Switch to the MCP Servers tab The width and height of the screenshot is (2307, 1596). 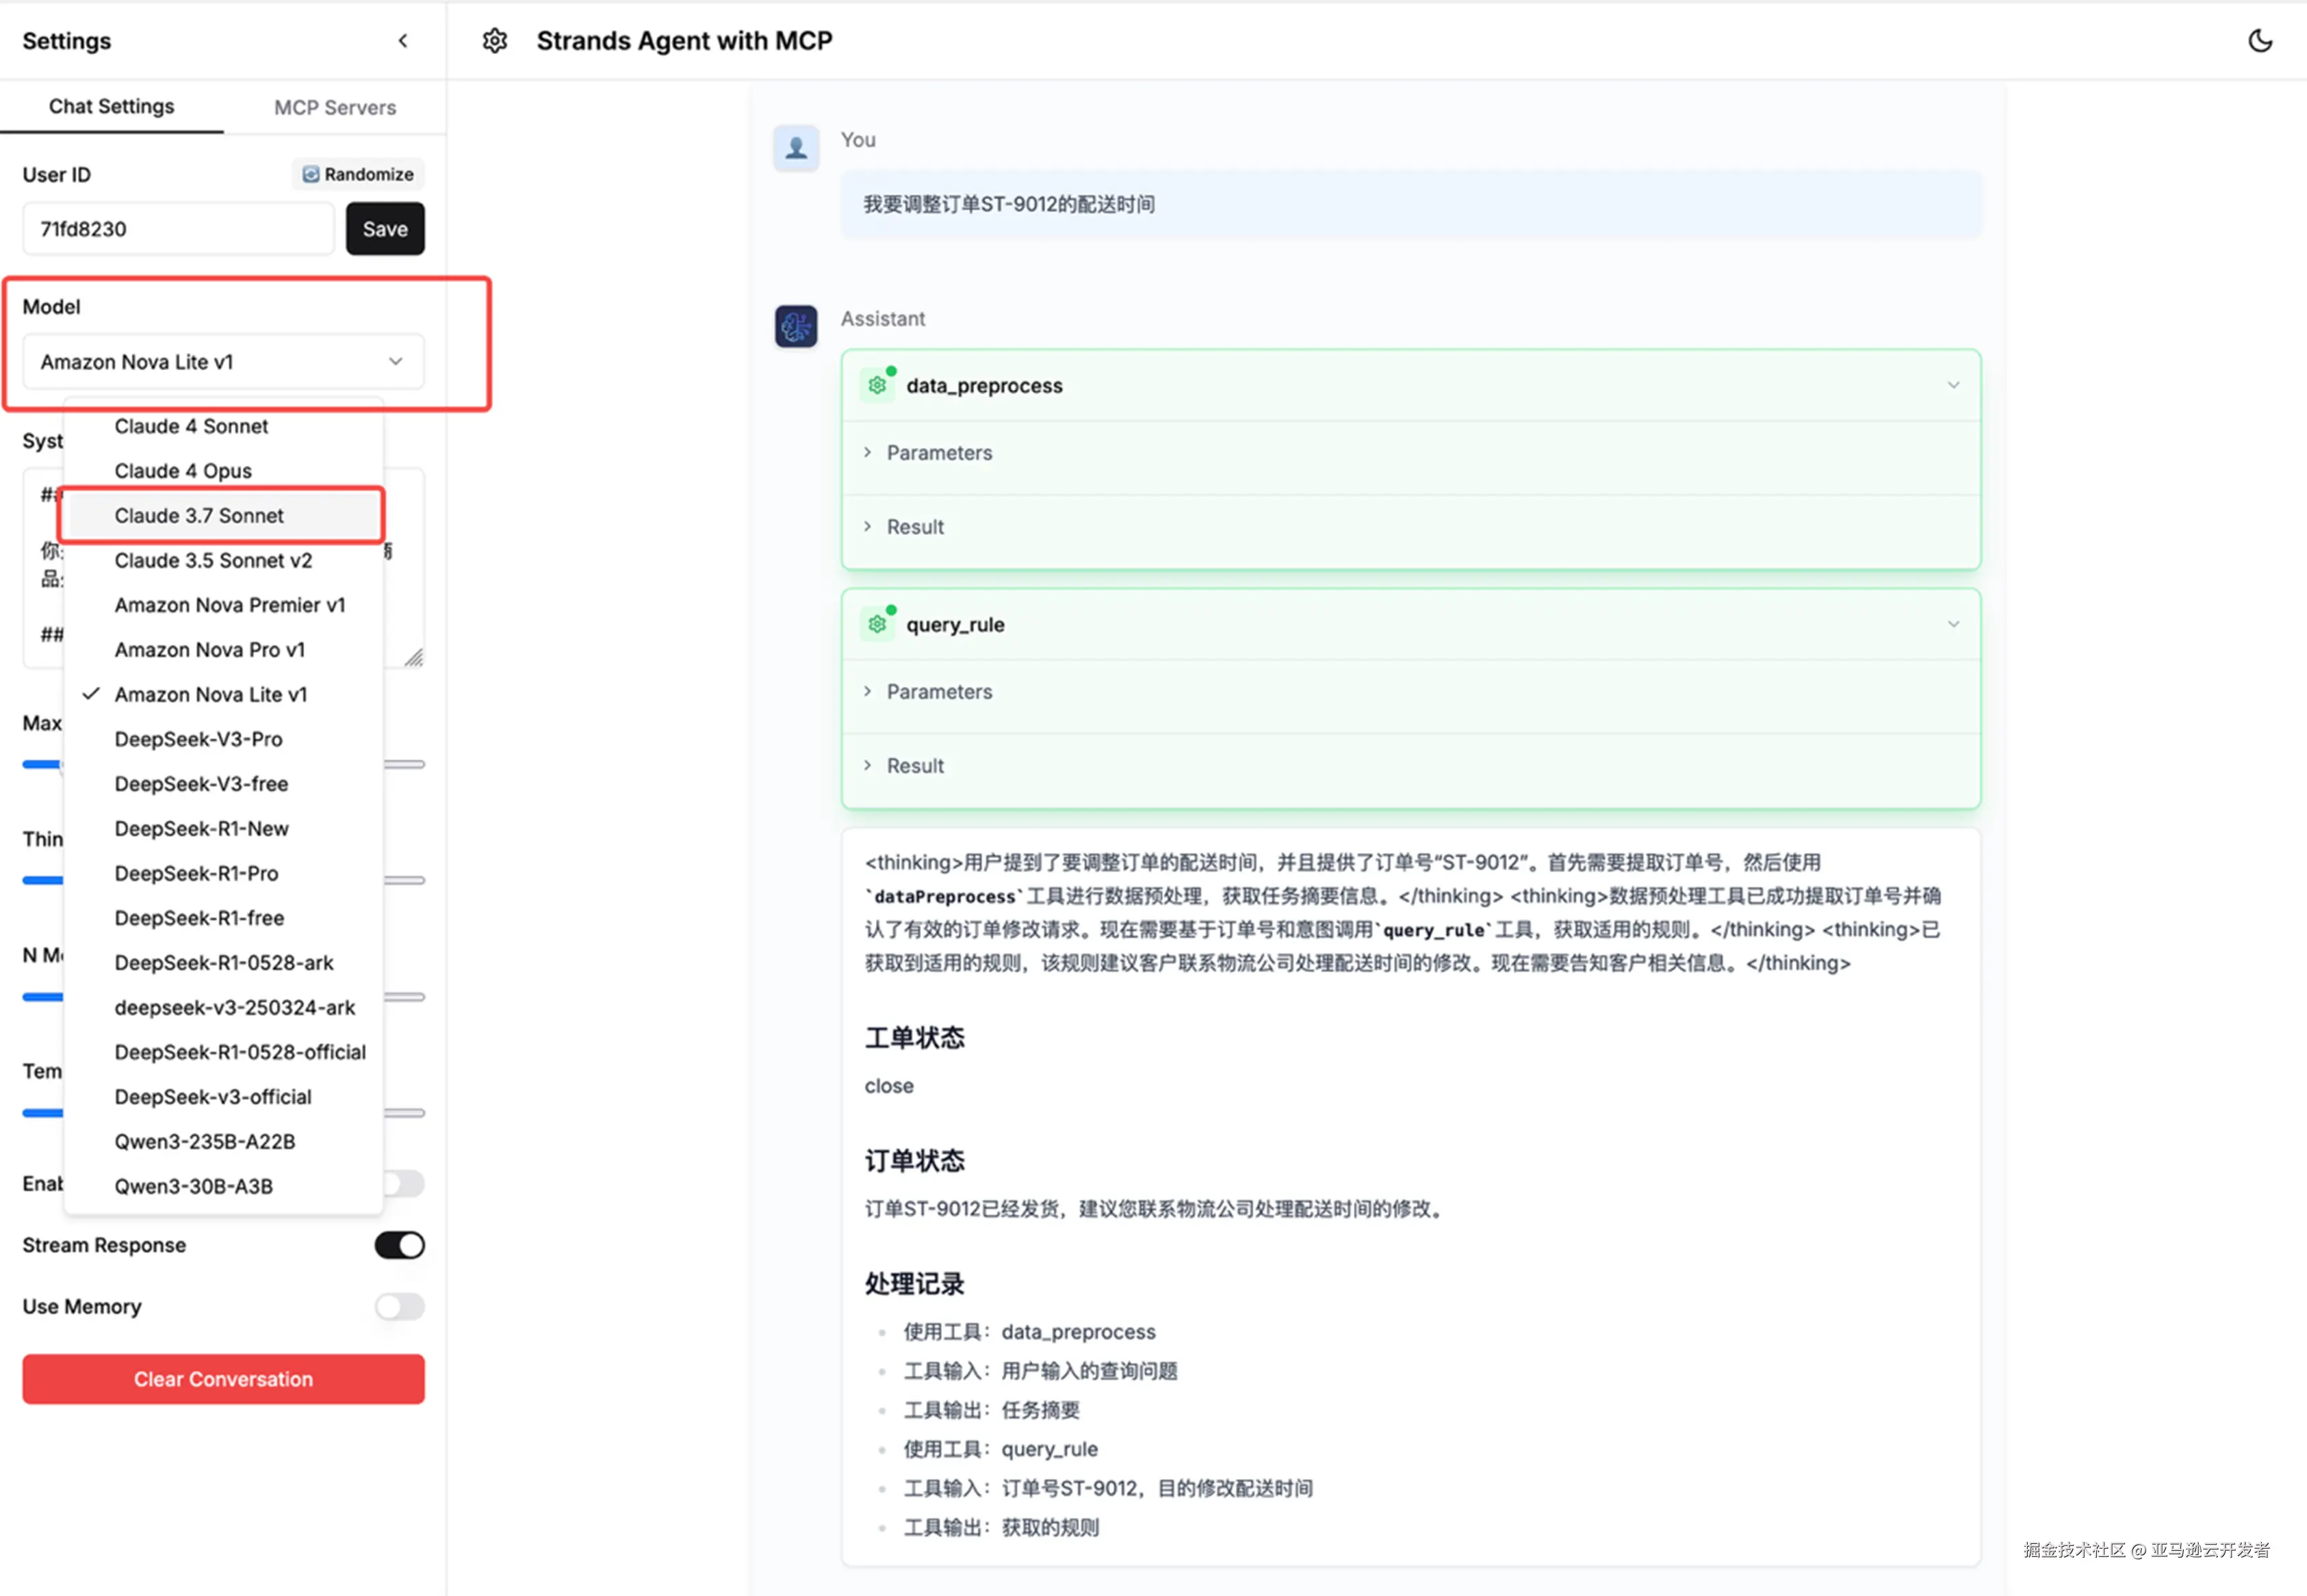[334, 107]
